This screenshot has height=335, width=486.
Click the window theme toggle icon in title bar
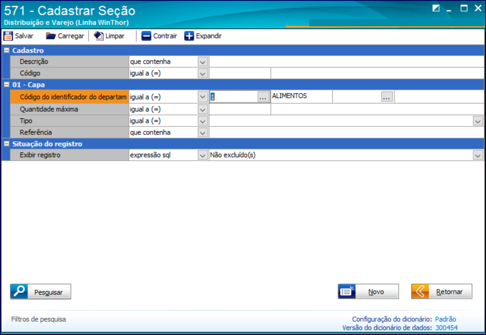tap(436, 9)
